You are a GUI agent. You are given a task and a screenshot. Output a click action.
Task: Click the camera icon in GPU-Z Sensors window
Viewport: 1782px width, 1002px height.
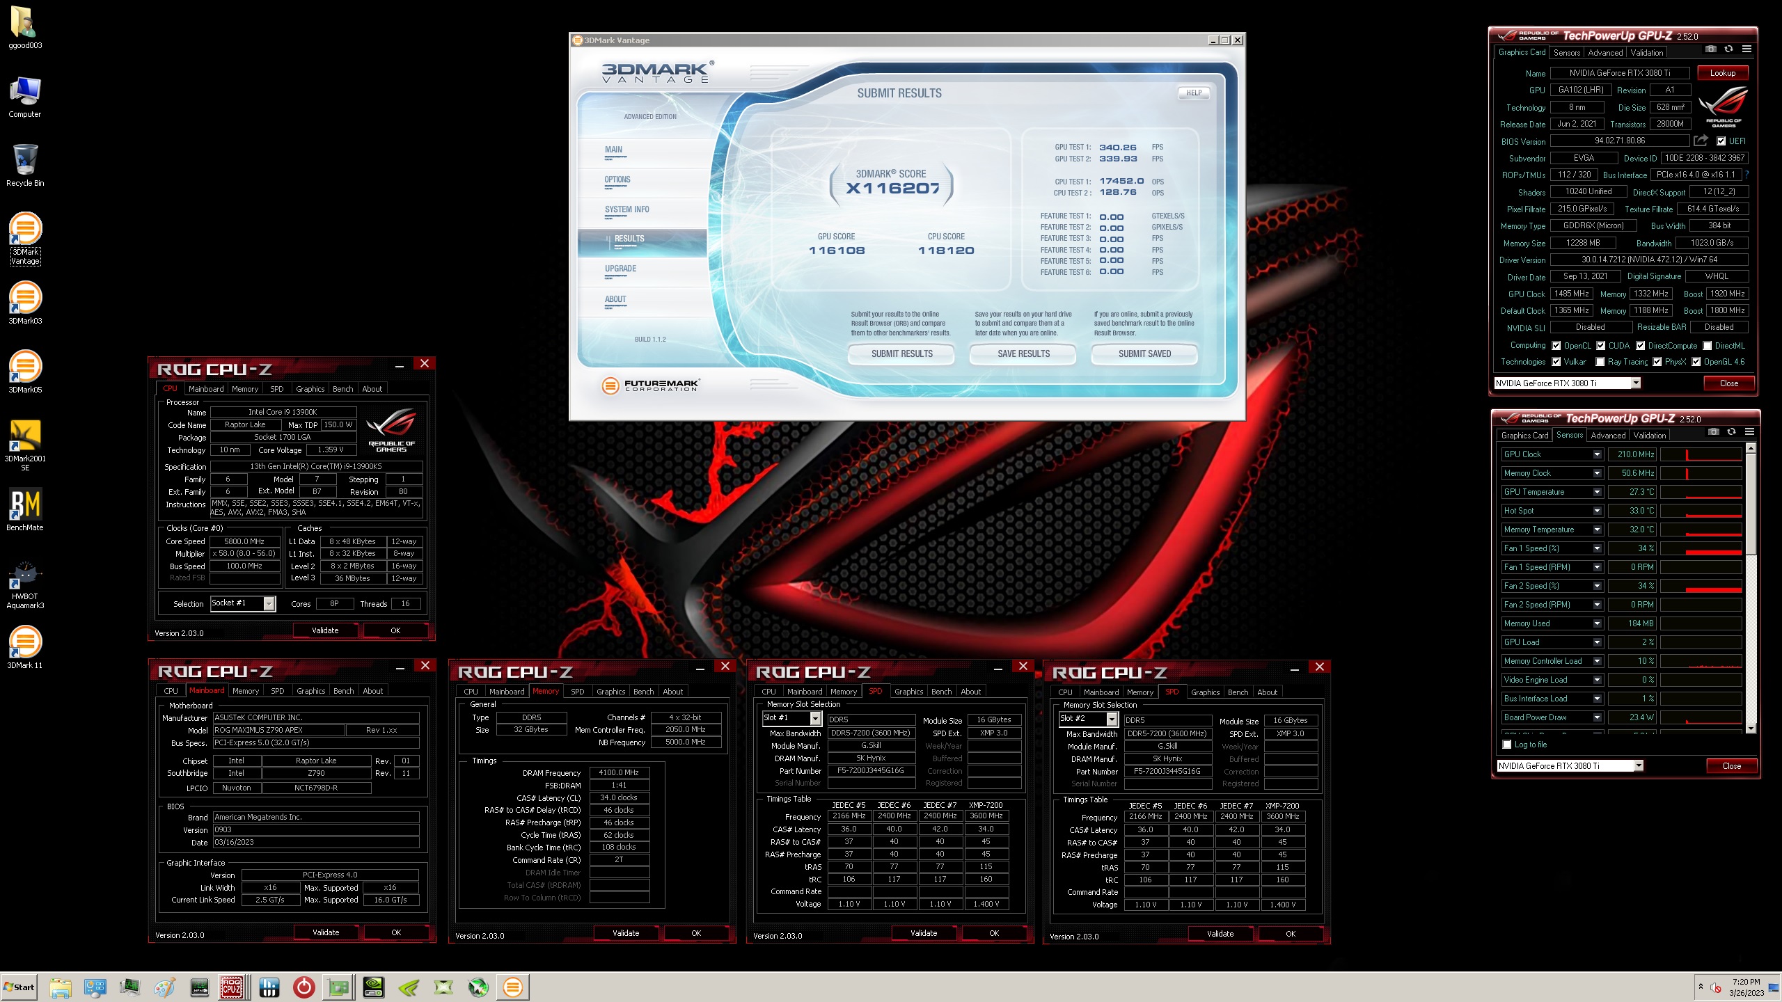pos(1713,432)
